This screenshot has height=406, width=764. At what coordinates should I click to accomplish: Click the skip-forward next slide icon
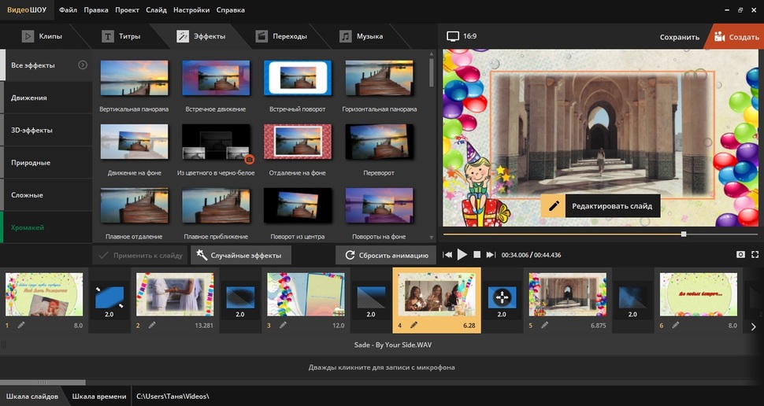coord(491,255)
